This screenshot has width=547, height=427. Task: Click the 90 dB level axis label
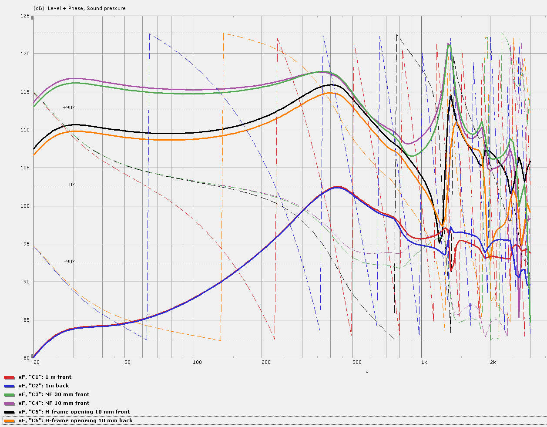click(x=26, y=282)
